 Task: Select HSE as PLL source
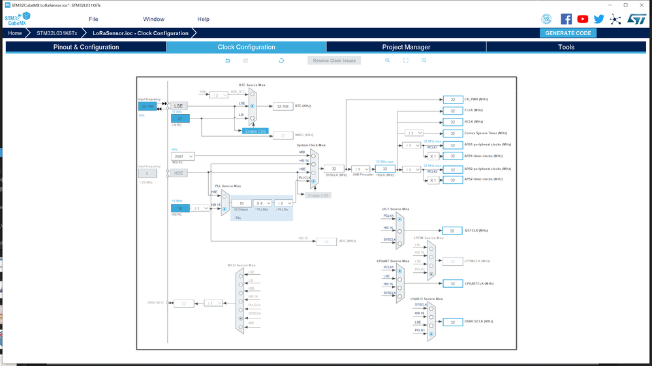[x=225, y=196]
